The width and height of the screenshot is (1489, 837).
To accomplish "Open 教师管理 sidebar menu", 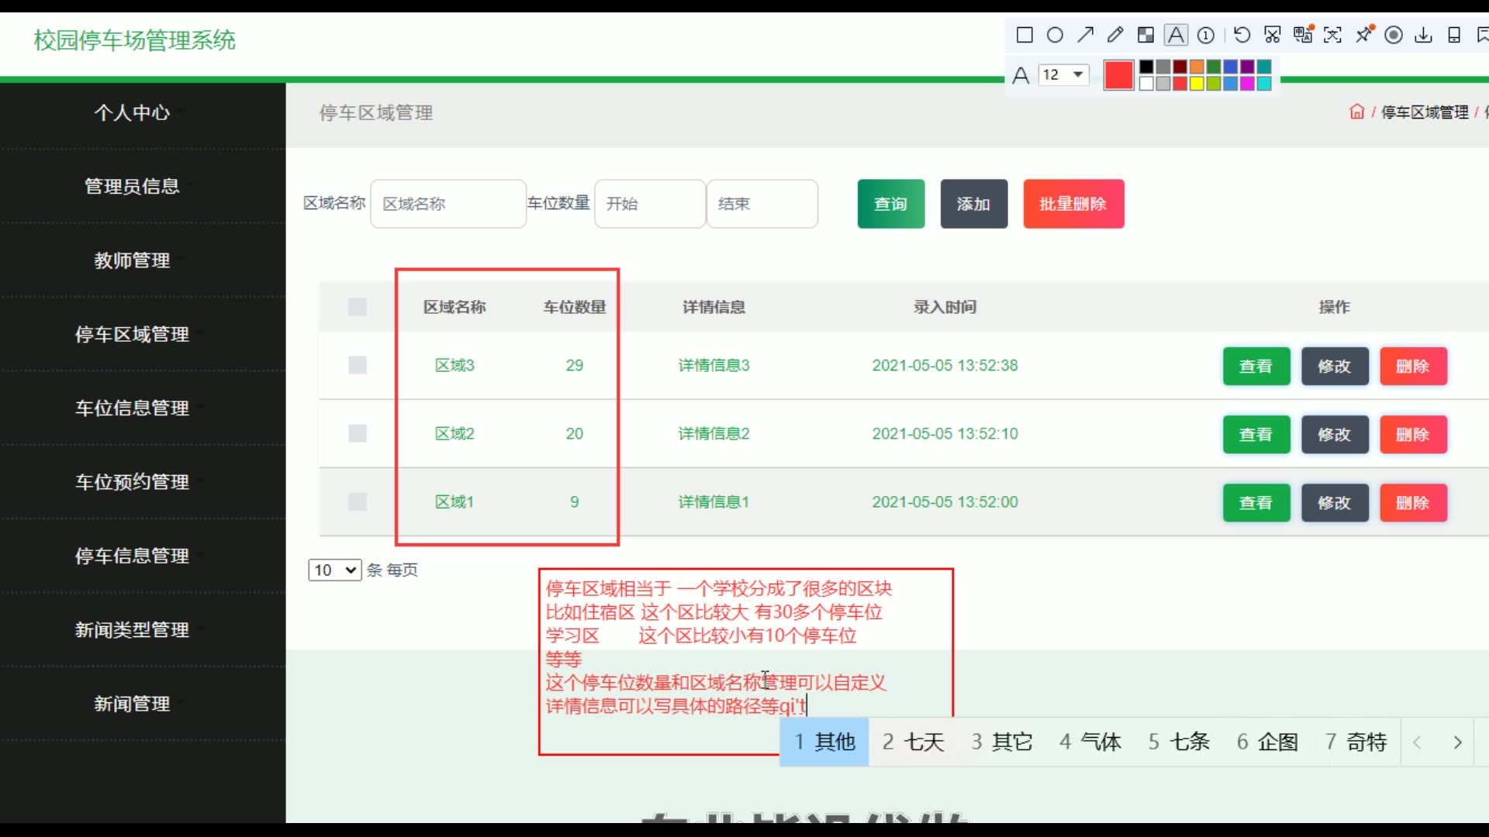I will (x=132, y=260).
